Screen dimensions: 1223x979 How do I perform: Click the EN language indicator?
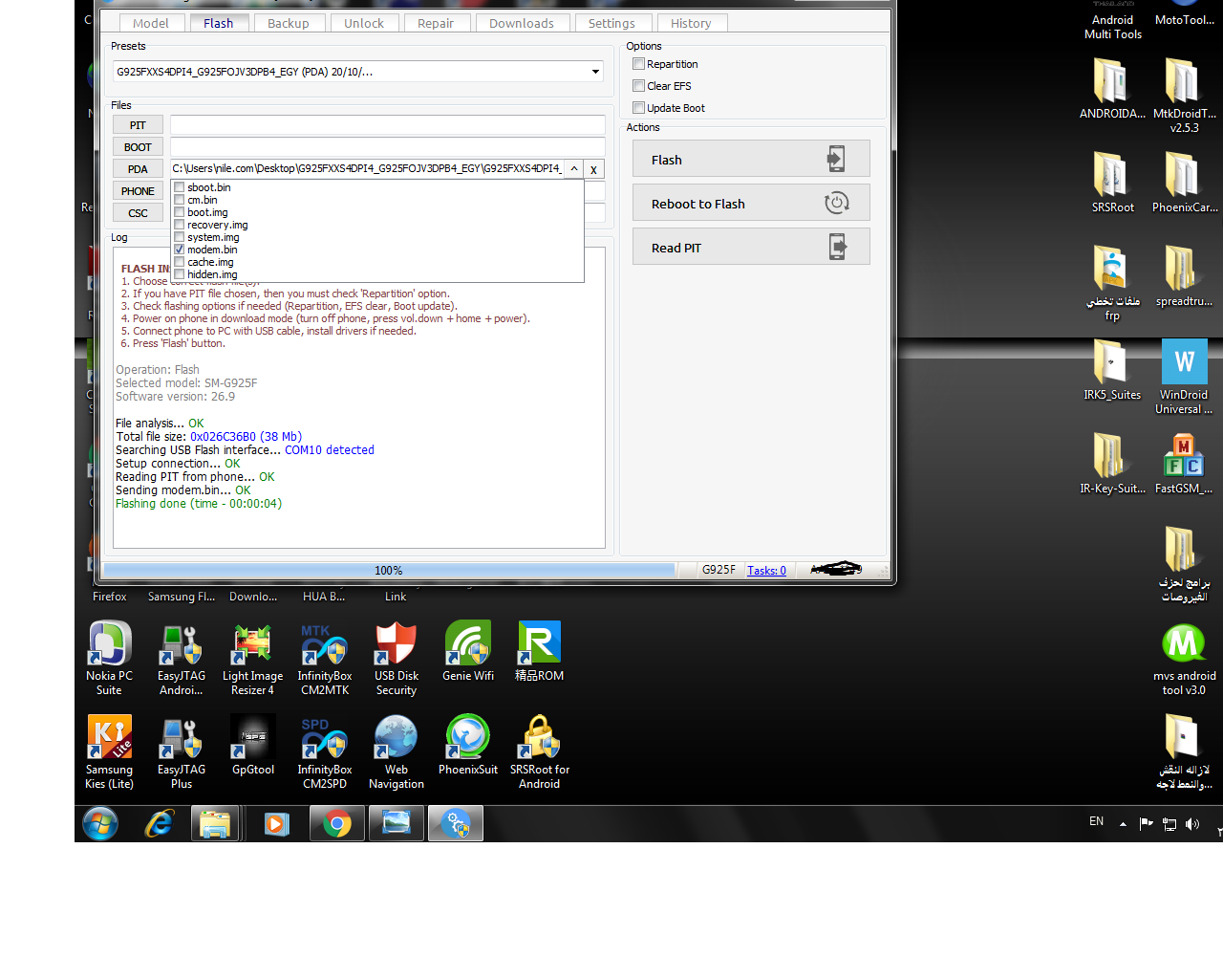1096,821
